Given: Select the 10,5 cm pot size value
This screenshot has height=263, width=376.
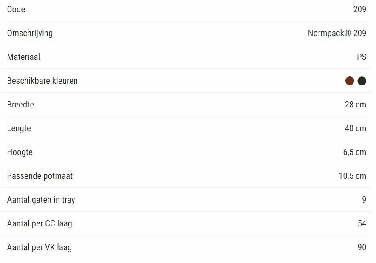Looking at the screenshot, I should (x=352, y=176).
